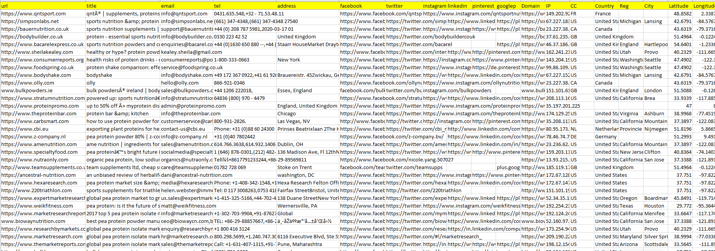The width and height of the screenshot is (715, 251).
Task: Select the info@theproteinbar.com email cell
Action: 186,113
